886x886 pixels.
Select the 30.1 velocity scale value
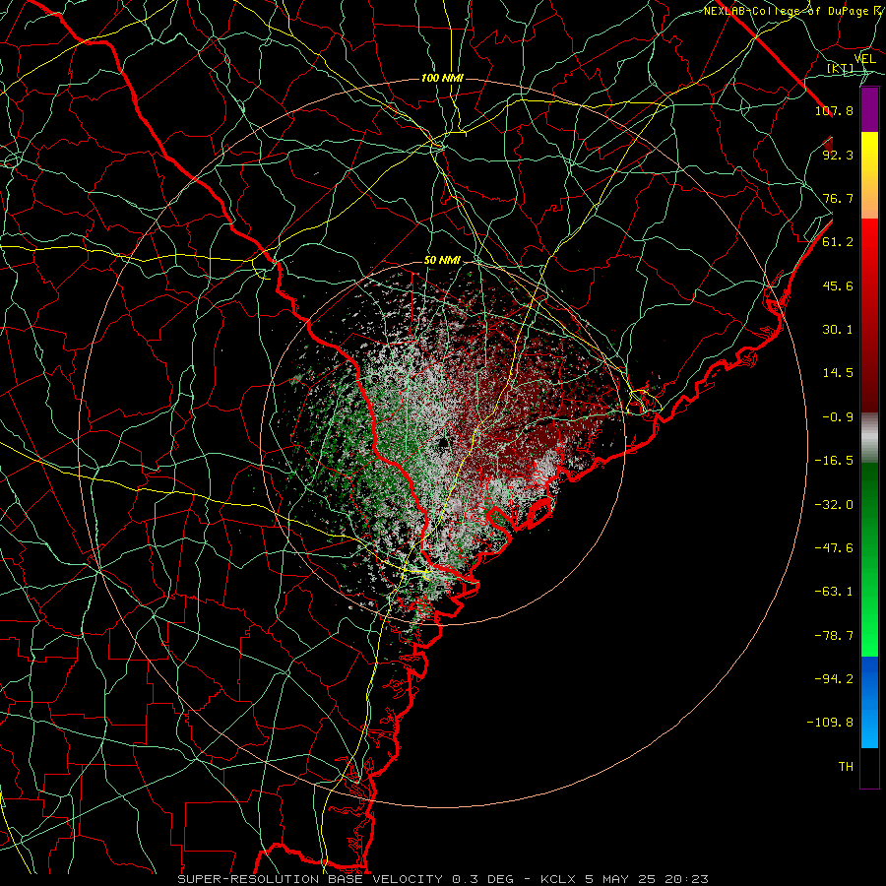coord(838,330)
